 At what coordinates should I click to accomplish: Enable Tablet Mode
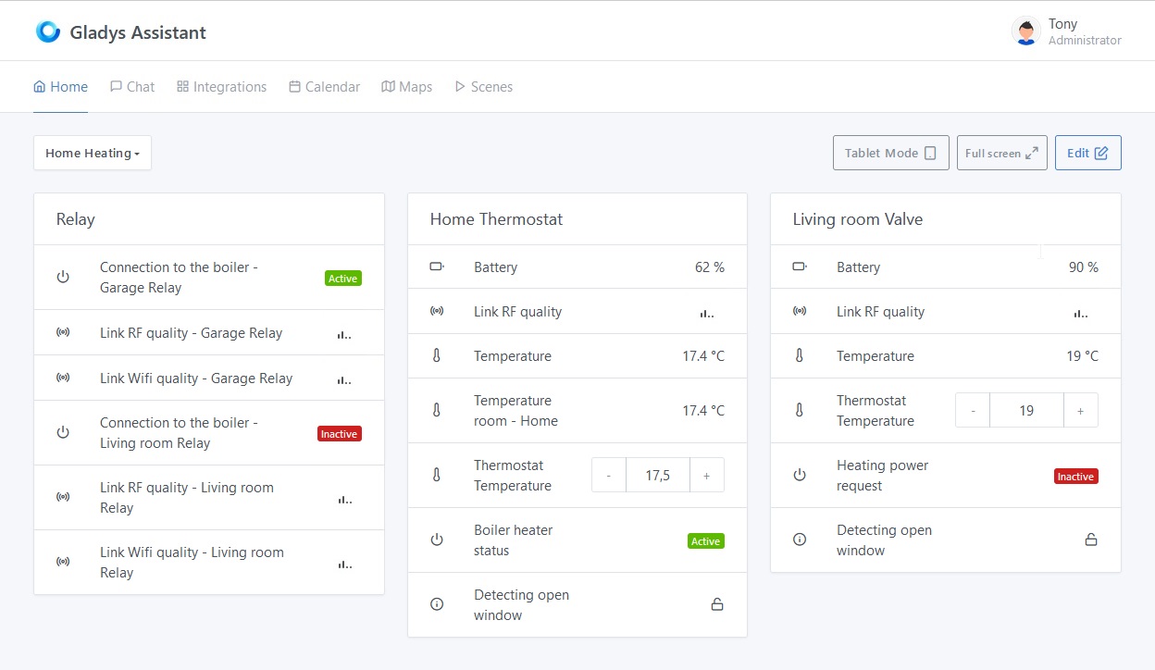pyautogui.click(x=890, y=153)
